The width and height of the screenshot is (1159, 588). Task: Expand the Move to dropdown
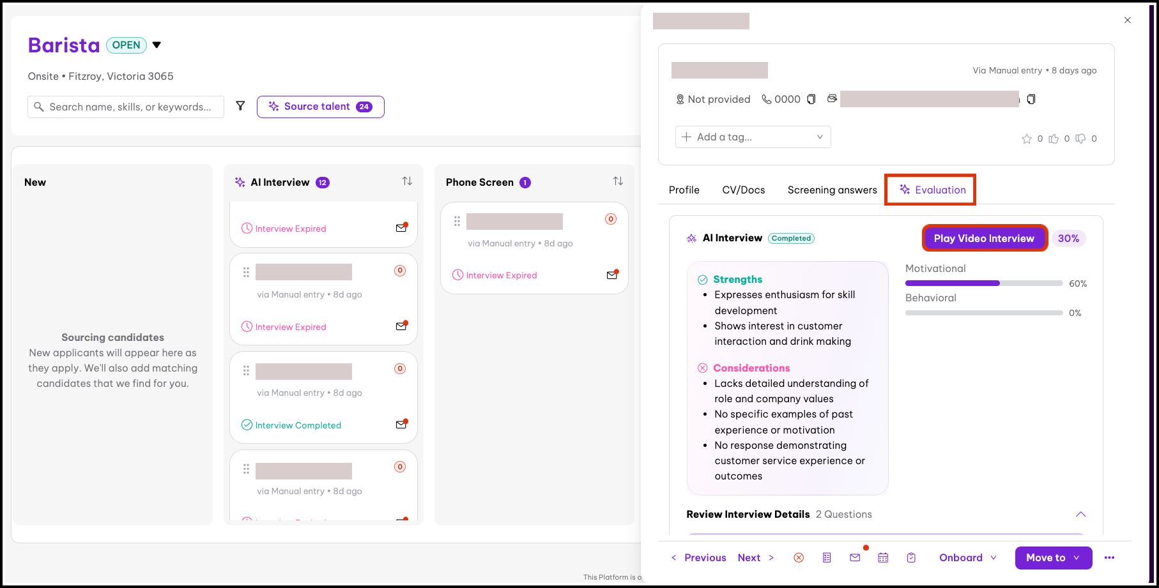pos(1053,557)
